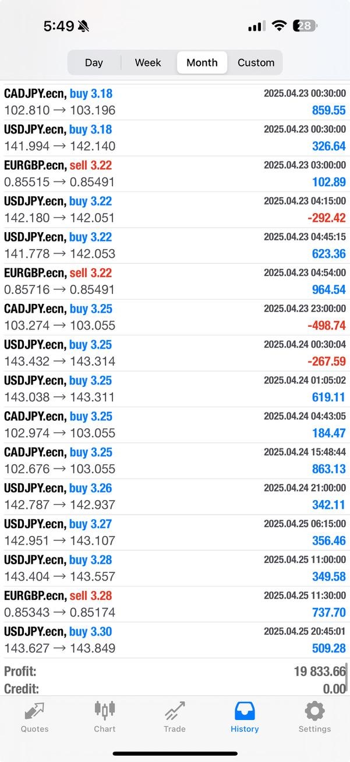
Task: Select the USDJPY buy 3.30 trade
Action: (175, 640)
